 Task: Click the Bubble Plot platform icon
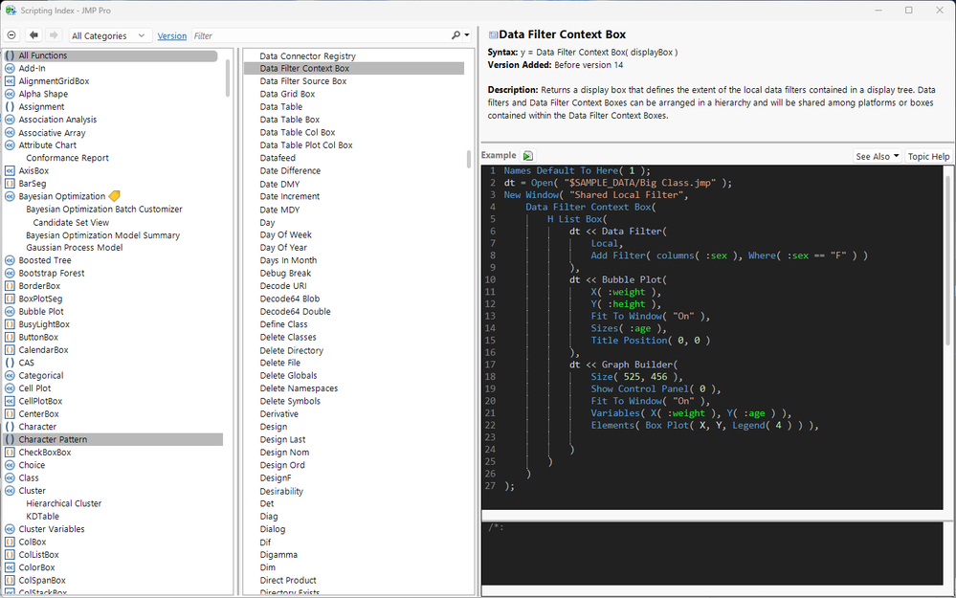pos(10,312)
